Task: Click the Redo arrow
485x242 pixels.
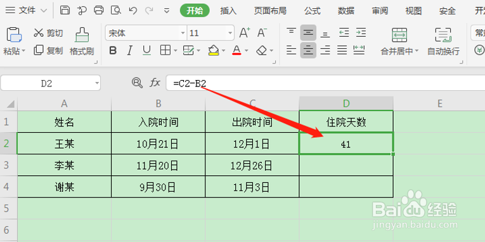Action: click(x=150, y=11)
